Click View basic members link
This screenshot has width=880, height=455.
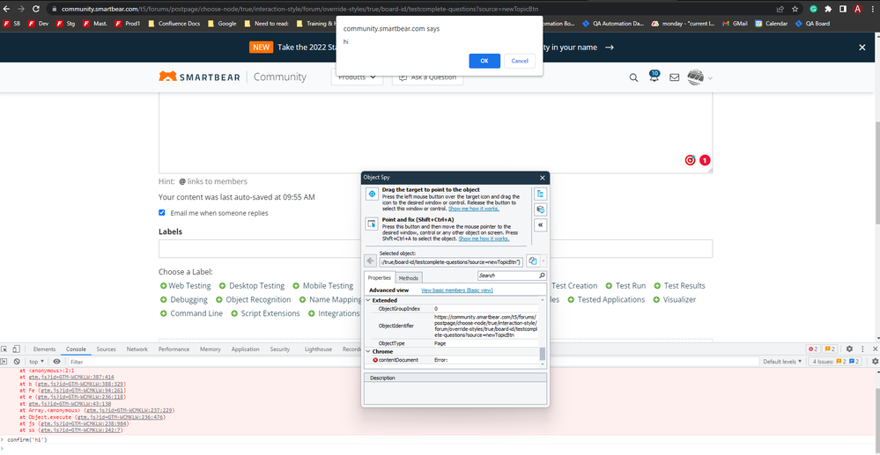(x=457, y=290)
